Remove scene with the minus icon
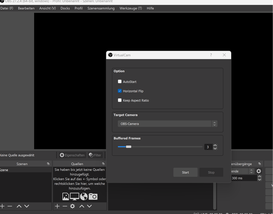The width and height of the screenshot is (273, 214). (10, 206)
